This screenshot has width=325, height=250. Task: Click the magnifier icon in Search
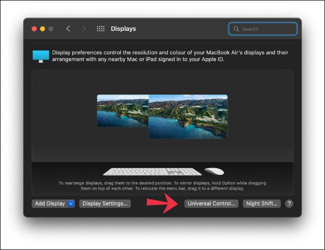[x=236, y=29]
